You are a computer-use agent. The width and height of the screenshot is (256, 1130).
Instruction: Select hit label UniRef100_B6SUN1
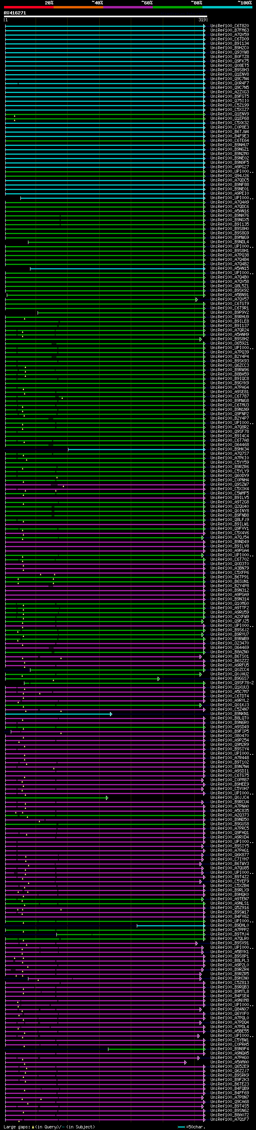click(230, 582)
